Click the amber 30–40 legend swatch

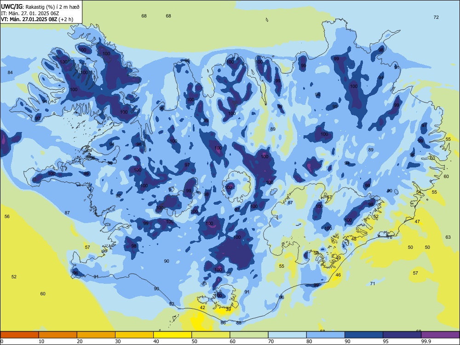point(134,335)
